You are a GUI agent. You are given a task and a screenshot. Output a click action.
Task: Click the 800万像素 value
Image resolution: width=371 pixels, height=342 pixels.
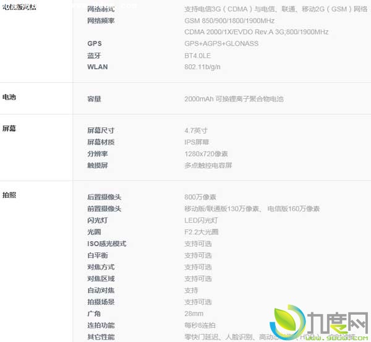tap(200, 197)
